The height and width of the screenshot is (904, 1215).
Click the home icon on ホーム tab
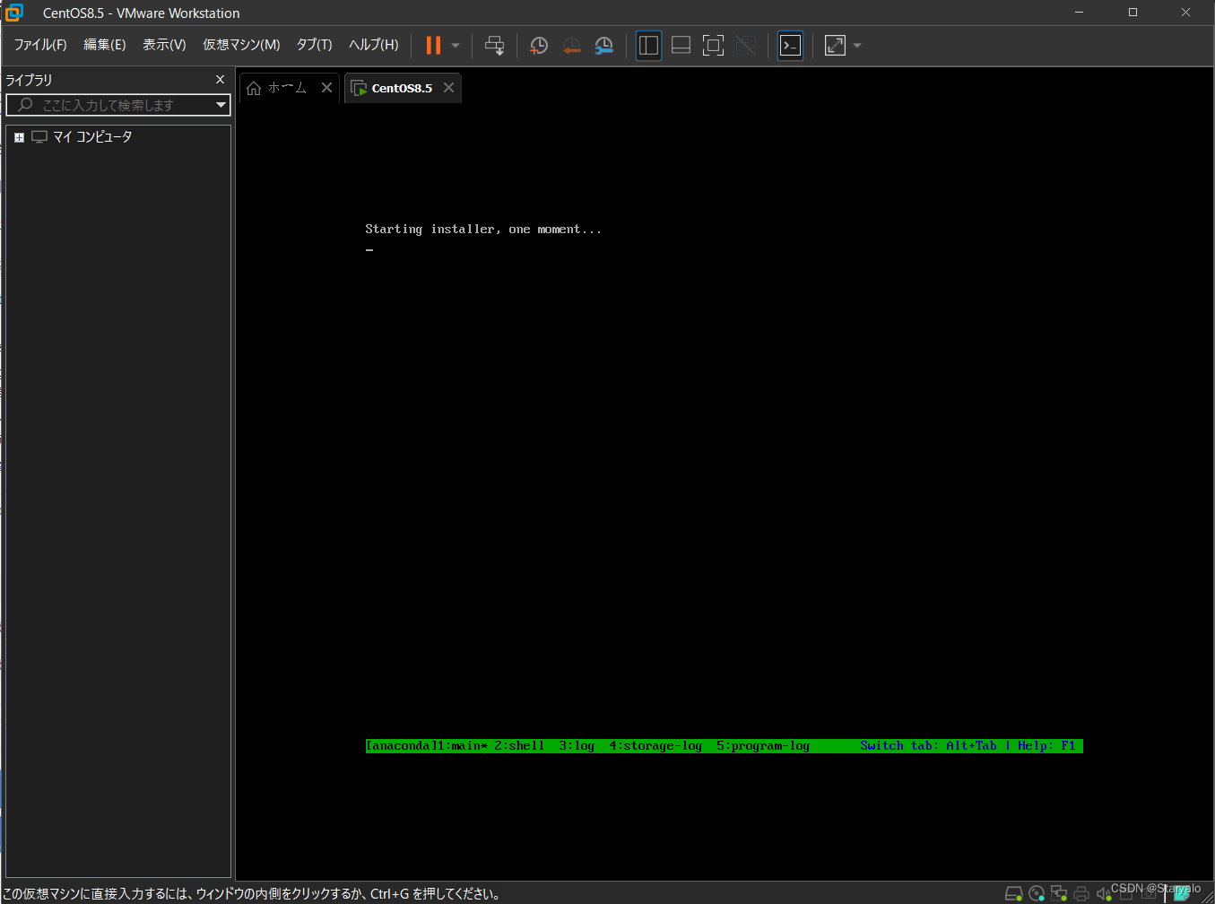(254, 88)
